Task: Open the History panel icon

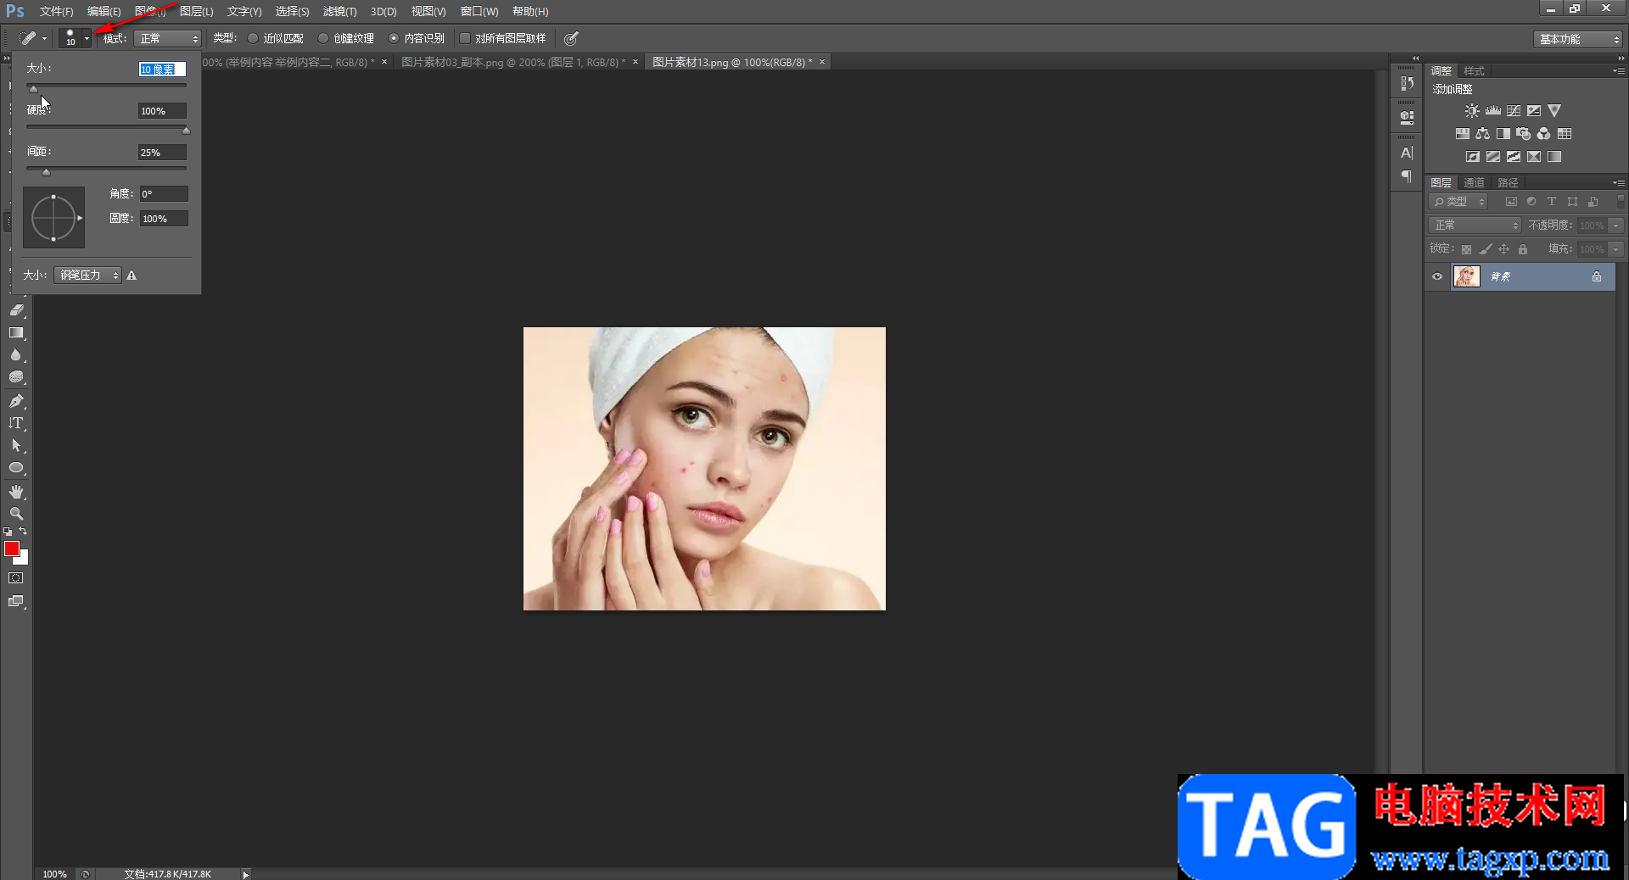Action: tap(1407, 83)
